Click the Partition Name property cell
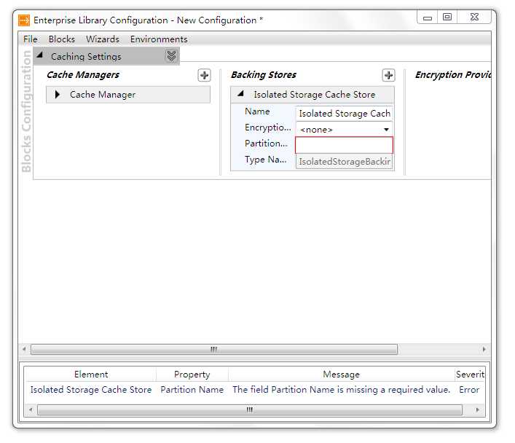The width and height of the screenshot is (515, 443). tap(192, 390)
